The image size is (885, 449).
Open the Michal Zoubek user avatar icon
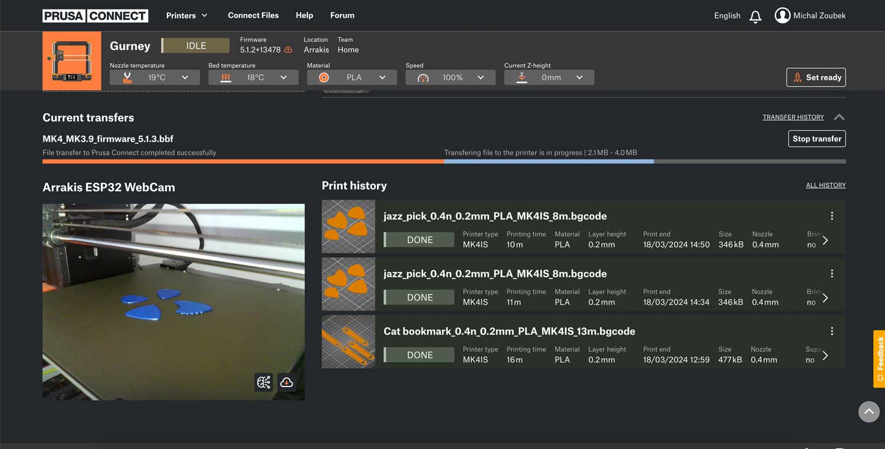click(x=782, y=16)
